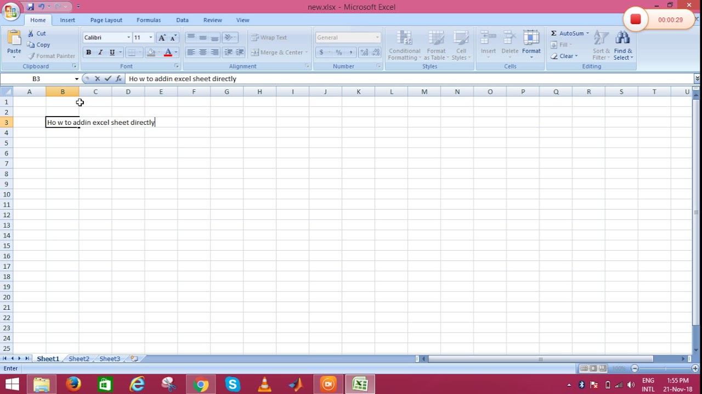Insert a new worksheet tab
Image resolution: width=702 pixels, height=394 pixels.
pyautogui.click(x=134, y=358)
